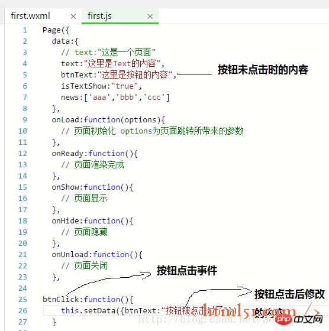The width and height of the screenshot is (329, 331).
Task: Click onLoad function keyword
Action: coord(102,119)
